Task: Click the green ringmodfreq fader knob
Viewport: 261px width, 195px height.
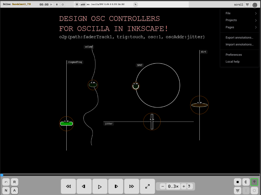Action: [x=66, y=123]
